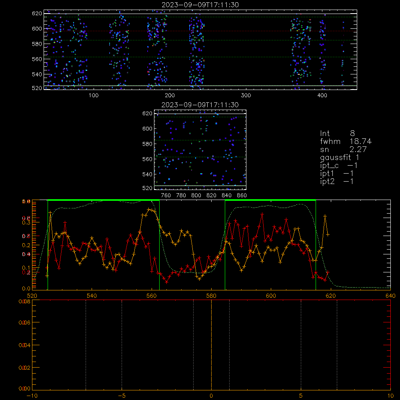400x400 pixels.
Task: Select the 'ipt2 -1' readout line
Action: (337, 181)
